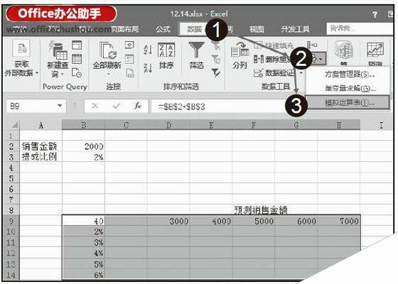Click the Show Queries icon beside New Query
Viewport: 398px width, 284px height.
pyautogui.click(x=77, y=45)
